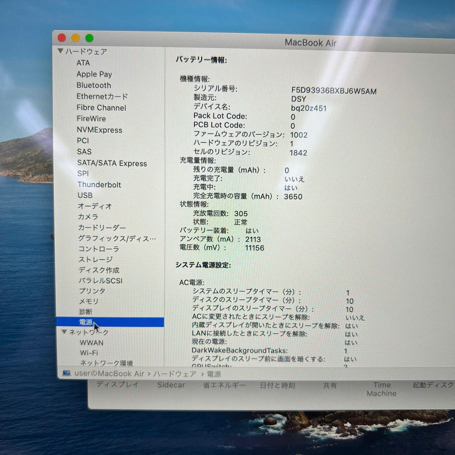The width and height of the screenshot is (455, 455).
Task: Open the Sidecar preference pane
Action: point(171,385)
